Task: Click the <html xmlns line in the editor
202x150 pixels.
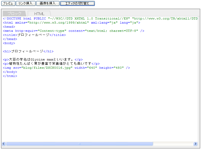Action: pos(72,23)
